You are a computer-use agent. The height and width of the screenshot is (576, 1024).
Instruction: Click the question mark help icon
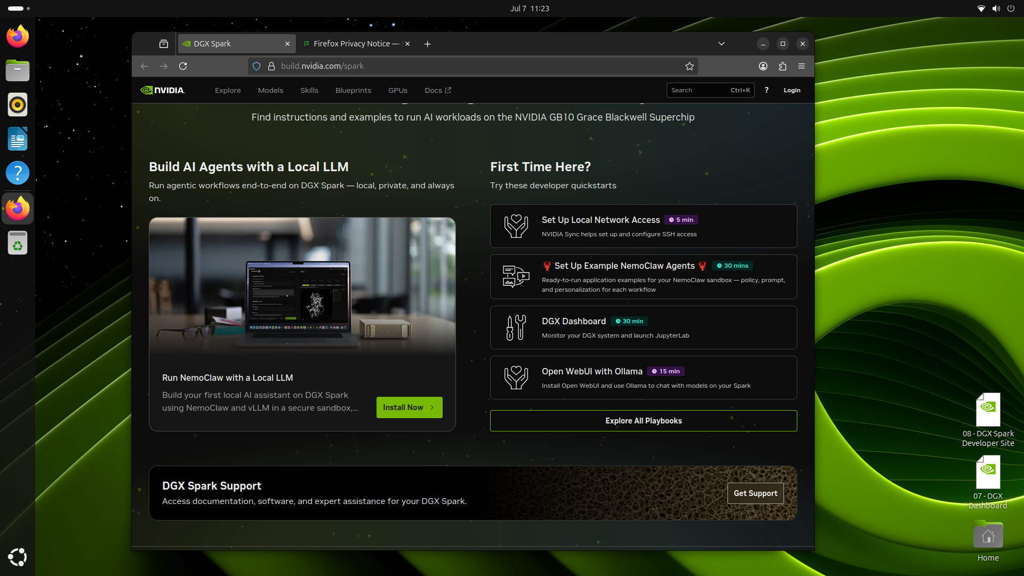(766, 90)
